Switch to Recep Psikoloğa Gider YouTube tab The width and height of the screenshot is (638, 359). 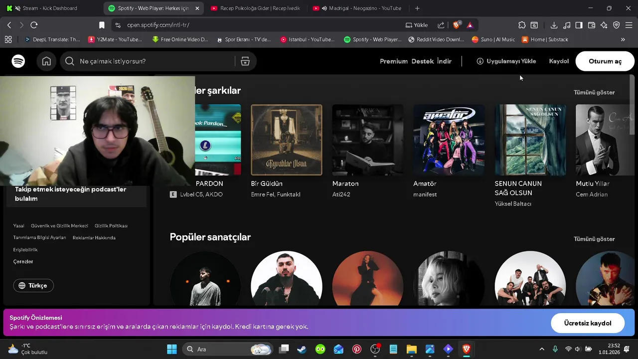[256, 8]
